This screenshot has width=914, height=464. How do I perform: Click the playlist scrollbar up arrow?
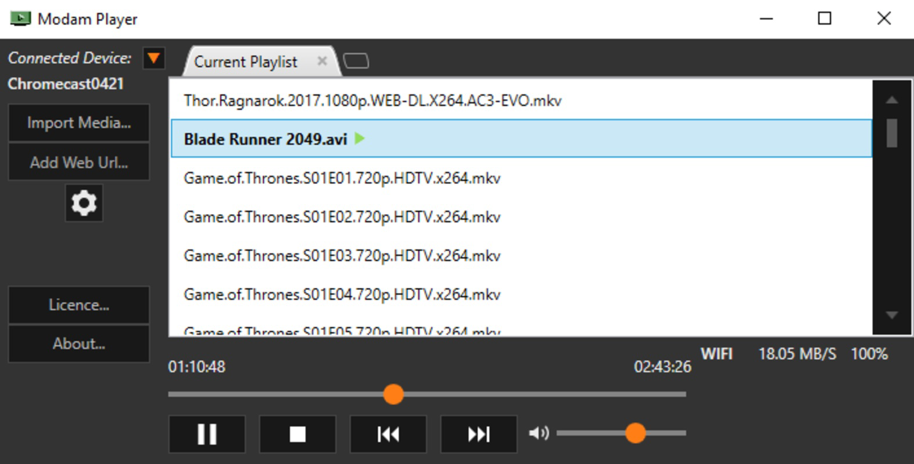(892, 100)
